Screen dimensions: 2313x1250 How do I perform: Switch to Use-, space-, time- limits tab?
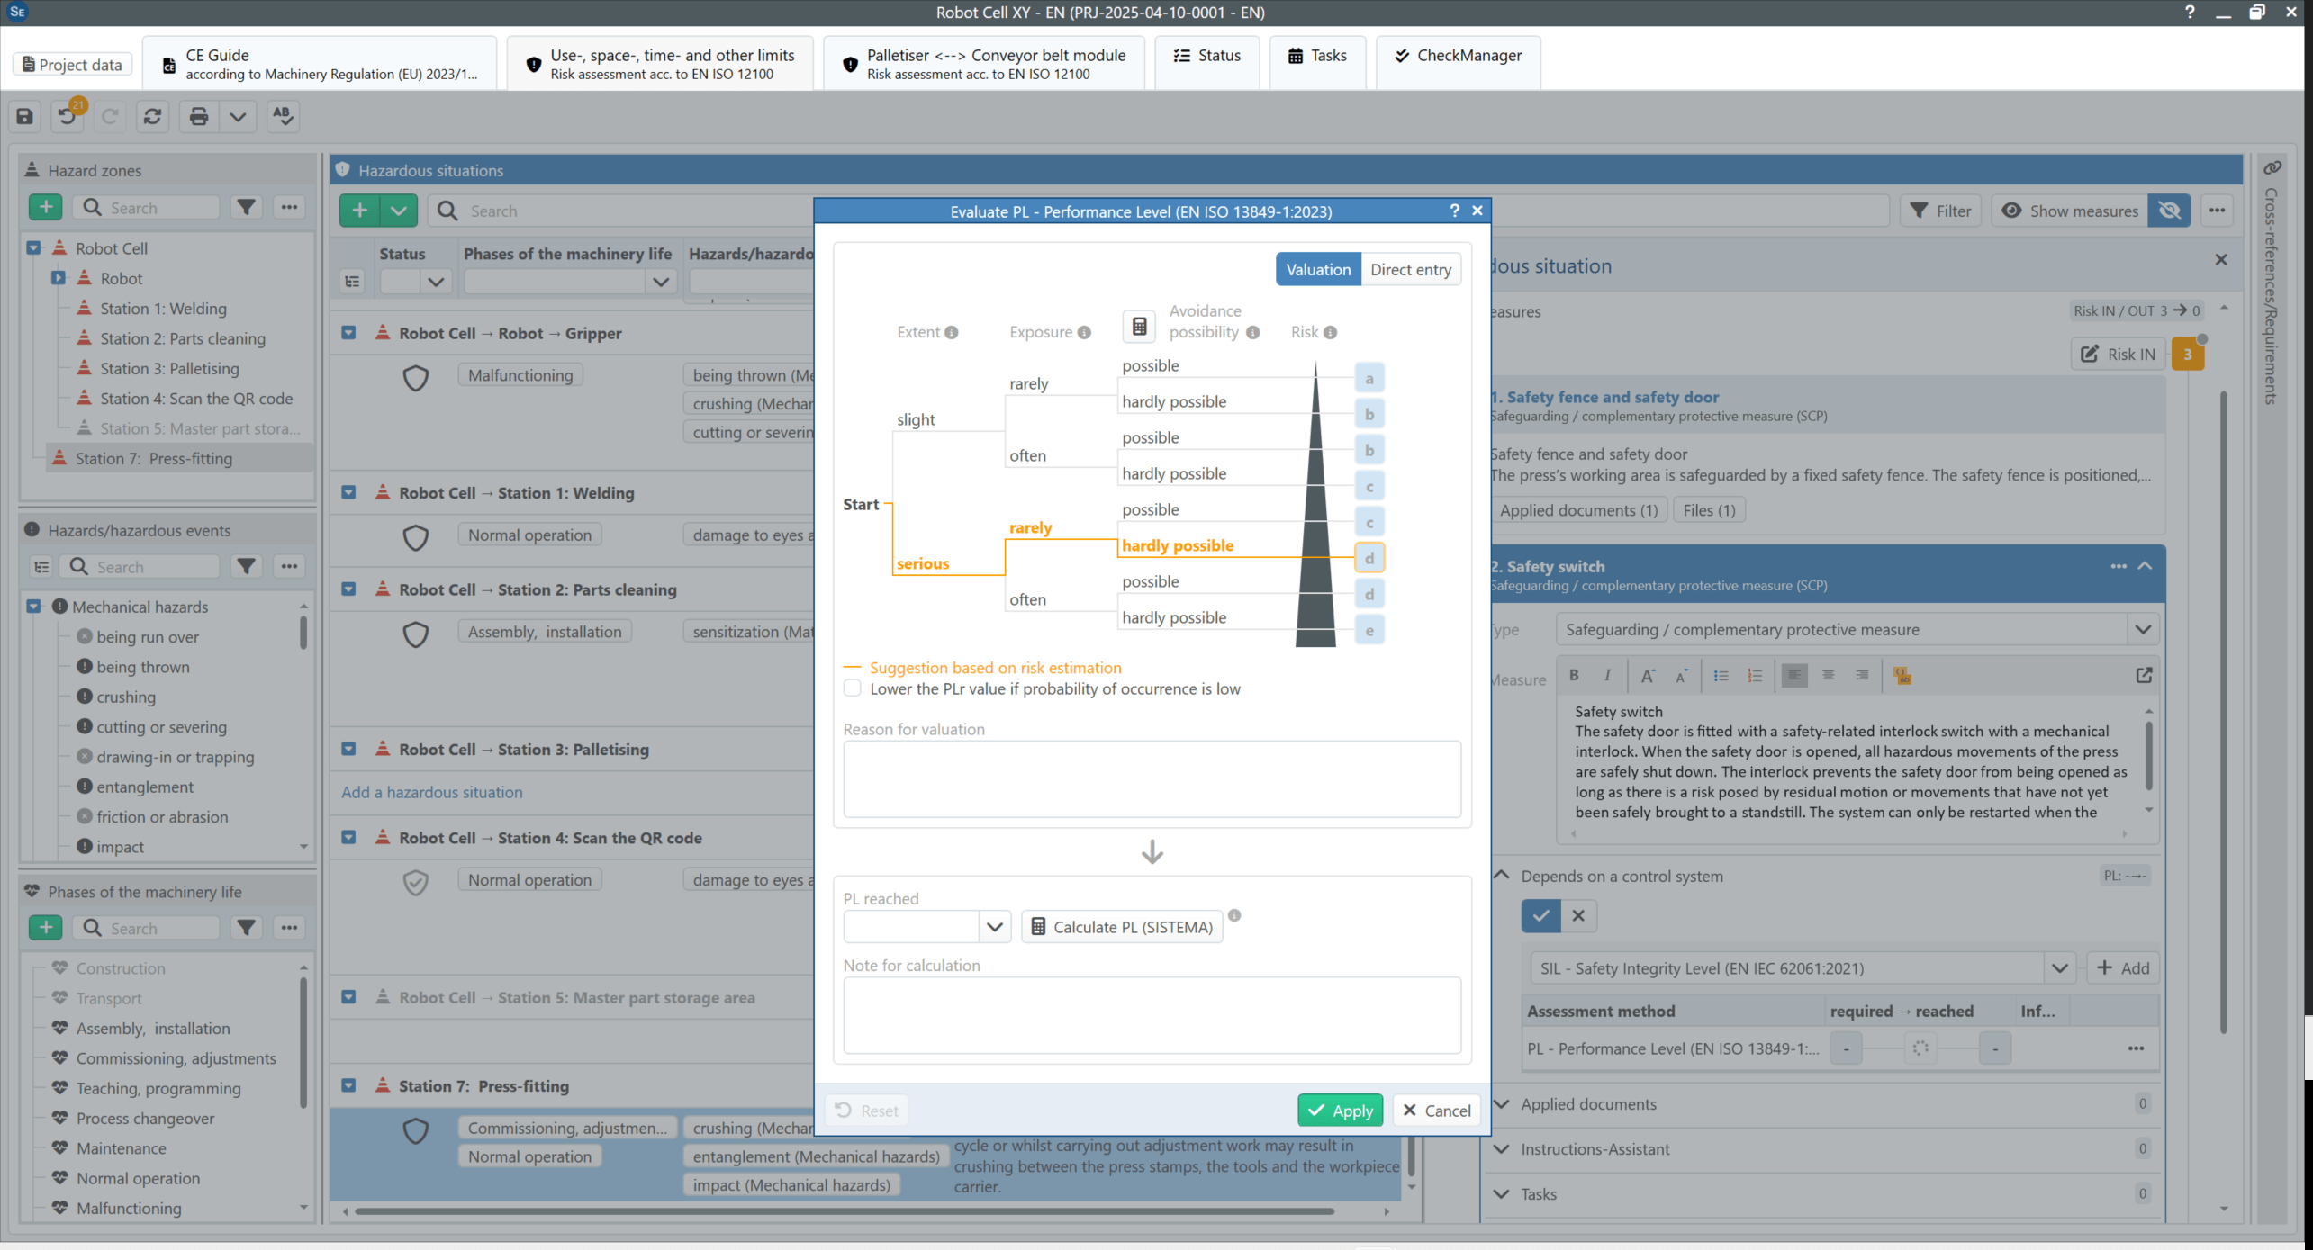661,64
